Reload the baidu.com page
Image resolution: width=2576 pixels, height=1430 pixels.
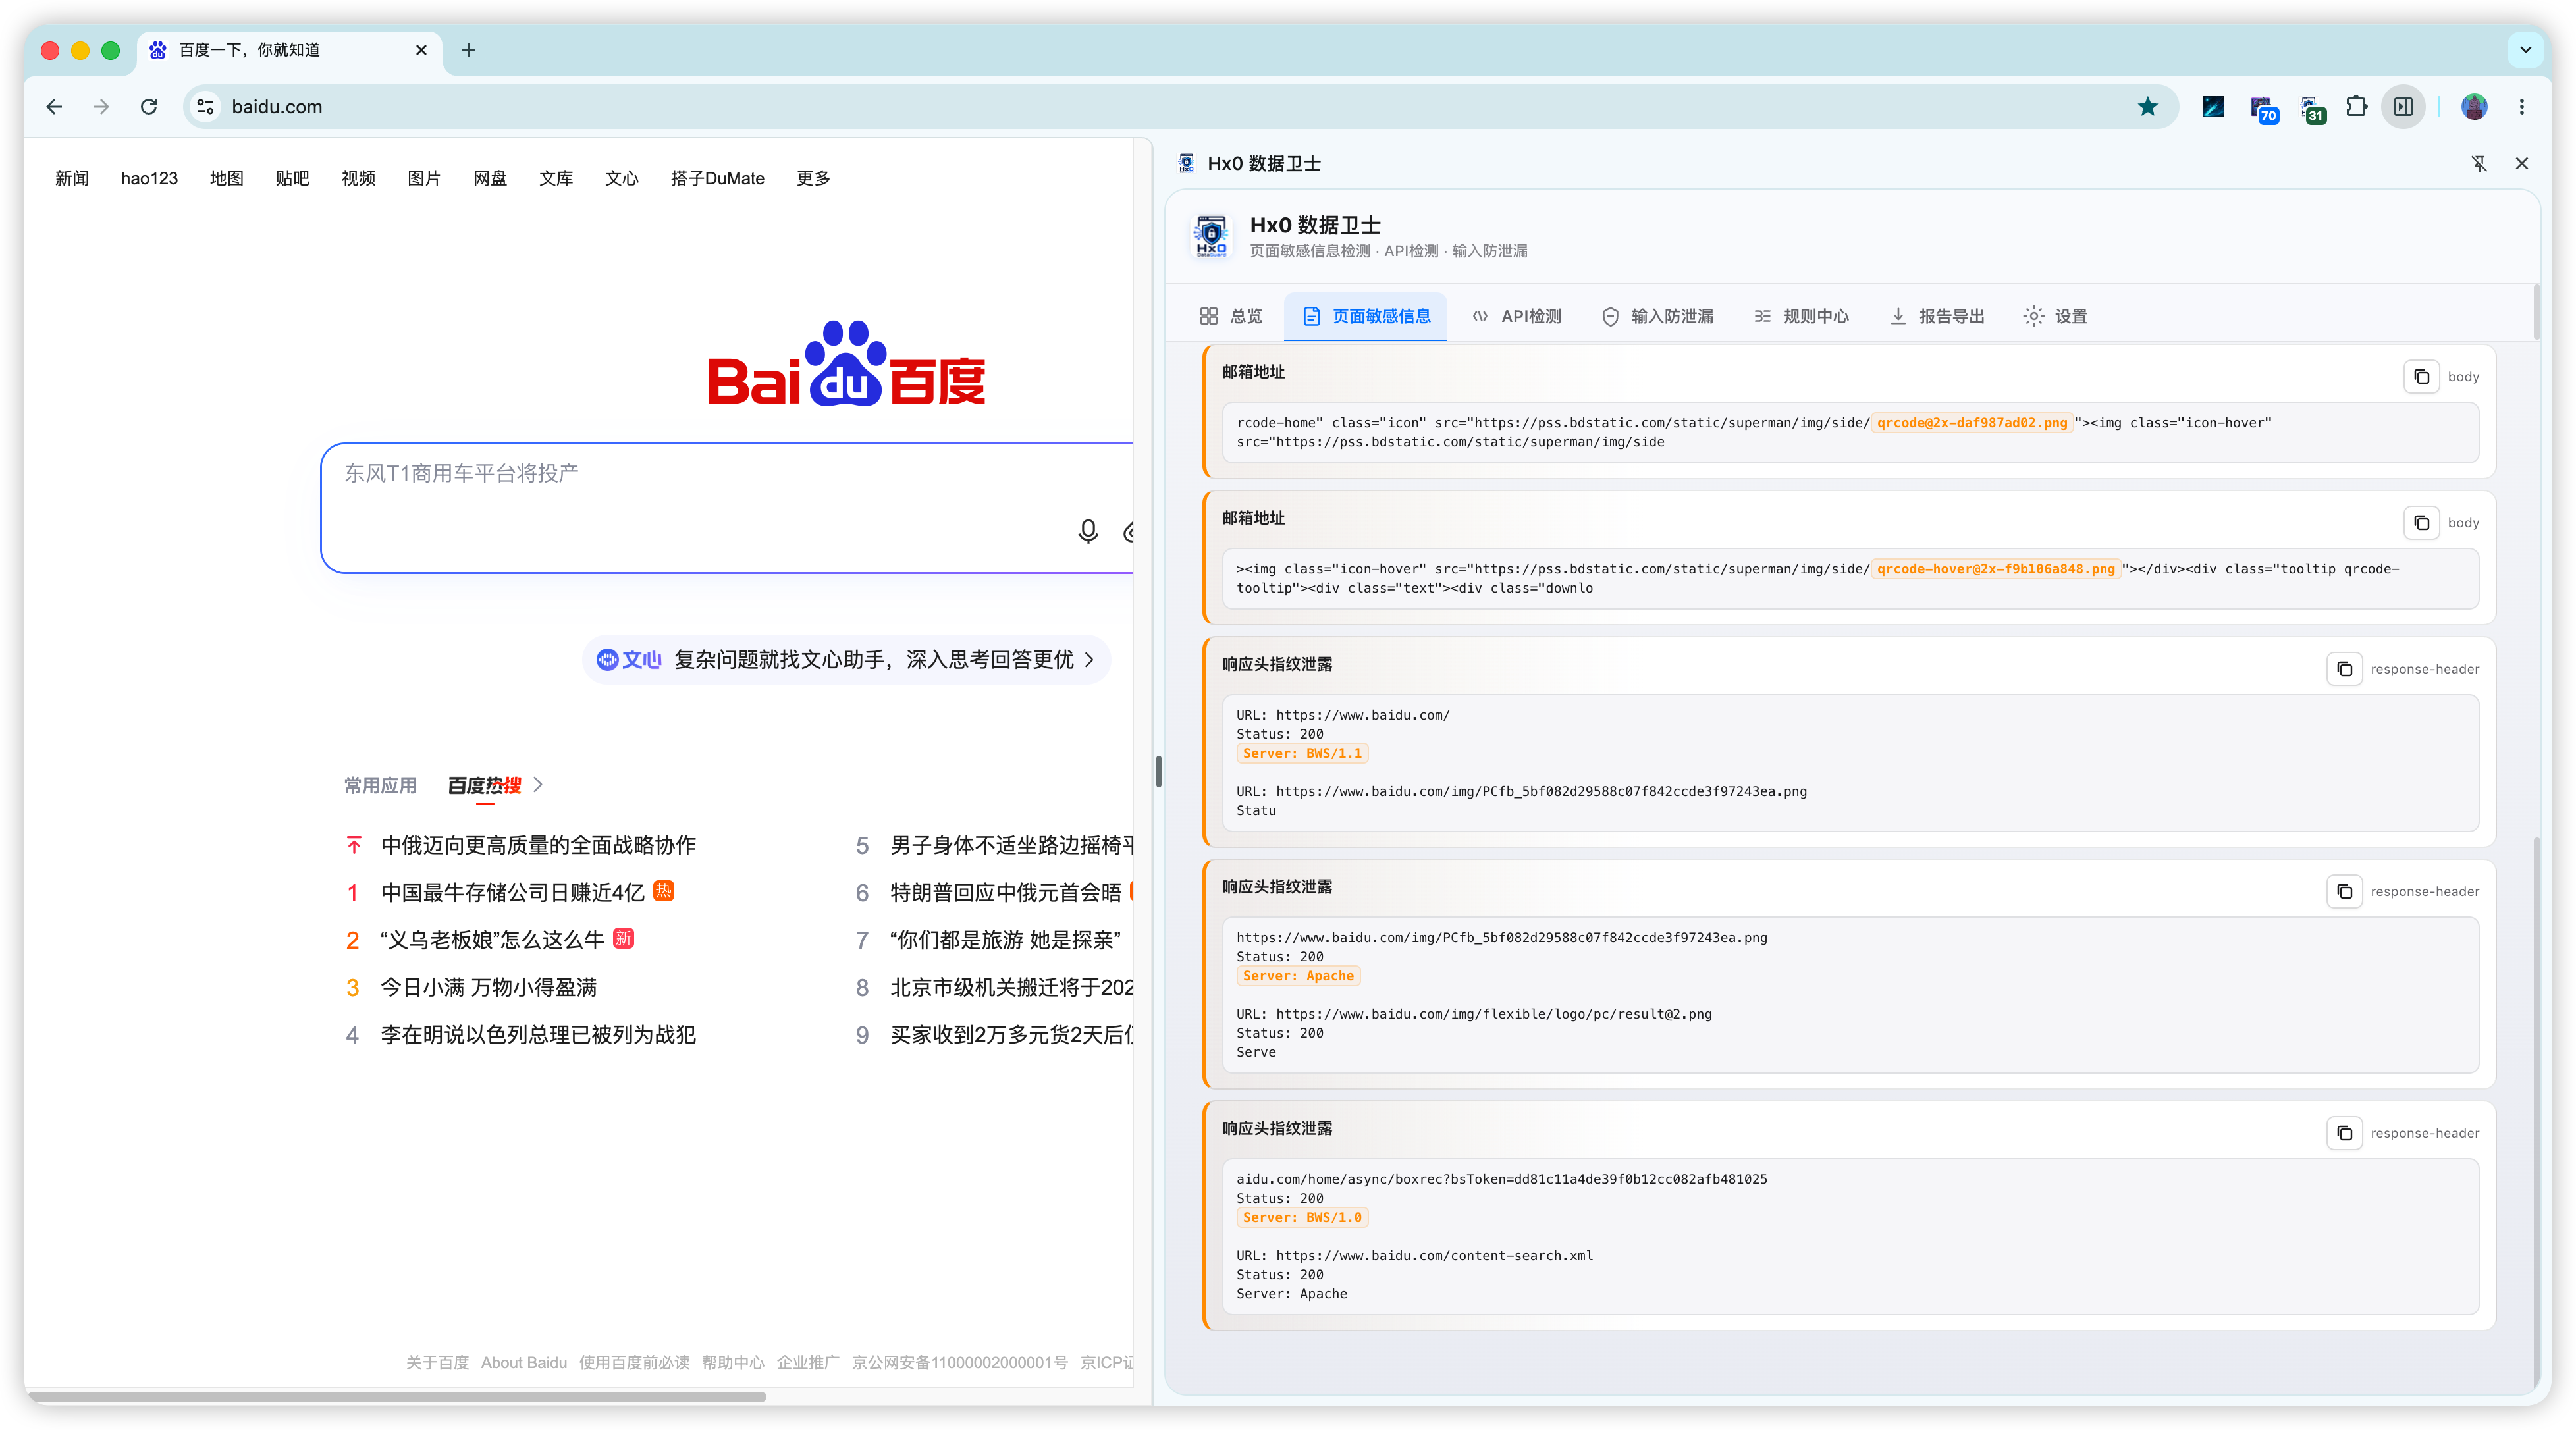pos(149,107)
